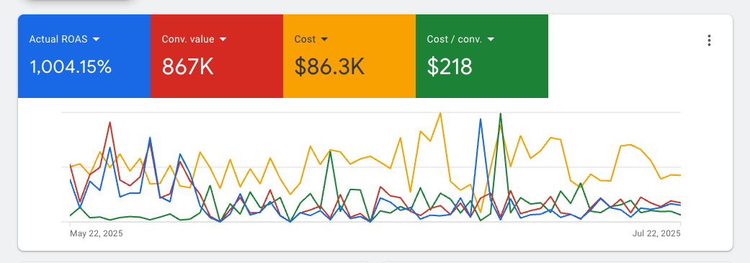Click the tallest green spike in chart
Image resolution: width=750 pixels, height=263 pixels.
(x=500, y=114)
